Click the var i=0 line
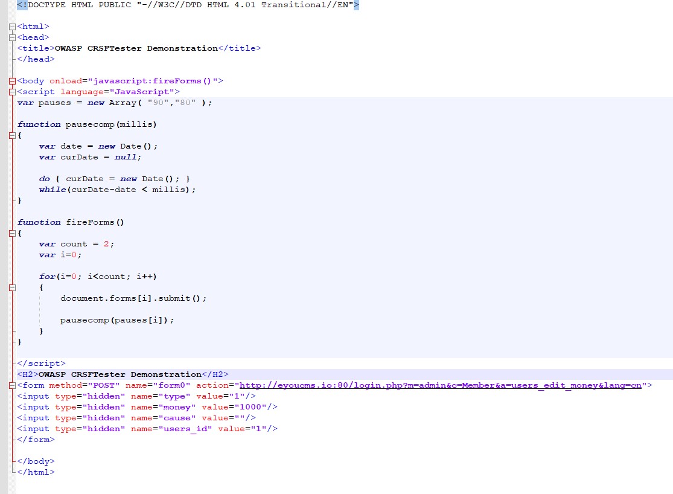The width and height of the screenshot is (673, 494). [x=60, y=255]
